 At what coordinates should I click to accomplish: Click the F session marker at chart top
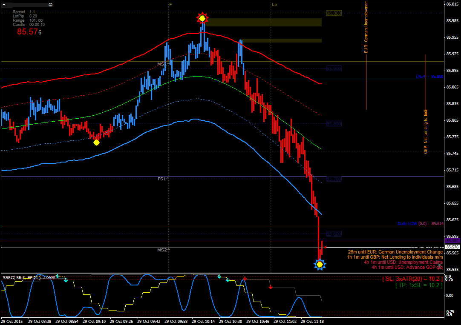[170, 4]
